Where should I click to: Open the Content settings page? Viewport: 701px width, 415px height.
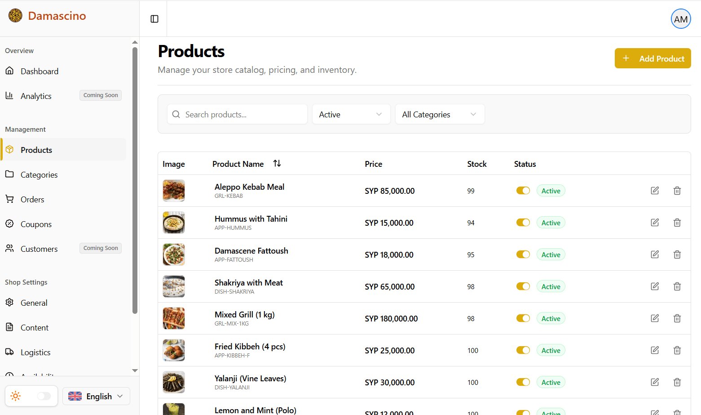click(x=63, y=327)
